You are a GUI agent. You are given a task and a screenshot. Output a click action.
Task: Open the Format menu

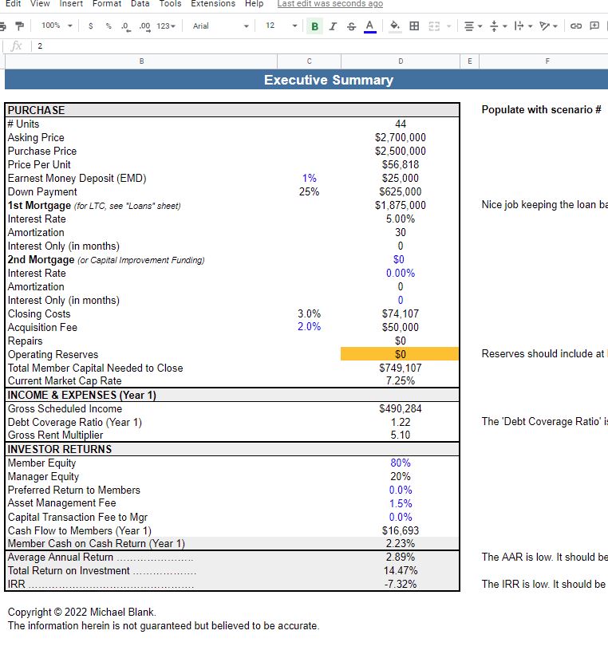pyautogui.click(x=107, y=4)
